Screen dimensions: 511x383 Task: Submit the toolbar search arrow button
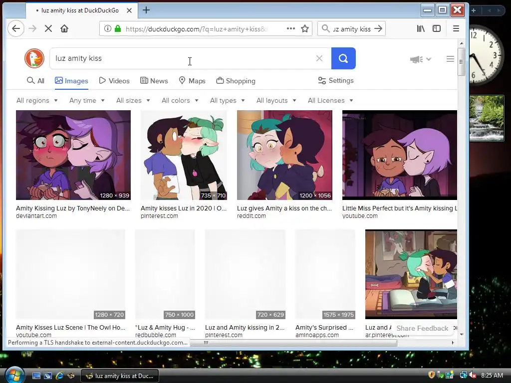pos(378,28)
